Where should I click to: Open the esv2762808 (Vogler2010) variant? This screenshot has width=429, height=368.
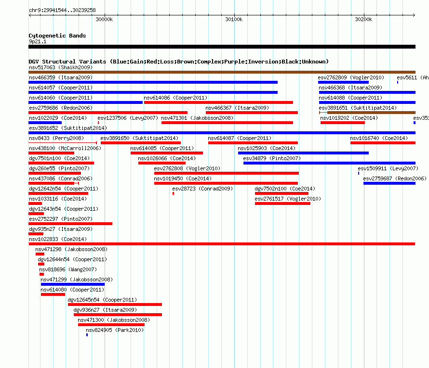coord(227,173)
